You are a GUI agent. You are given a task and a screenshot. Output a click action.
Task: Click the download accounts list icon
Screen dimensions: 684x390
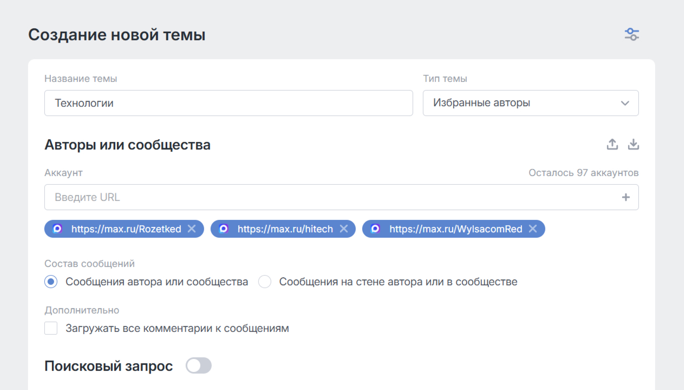633,144
